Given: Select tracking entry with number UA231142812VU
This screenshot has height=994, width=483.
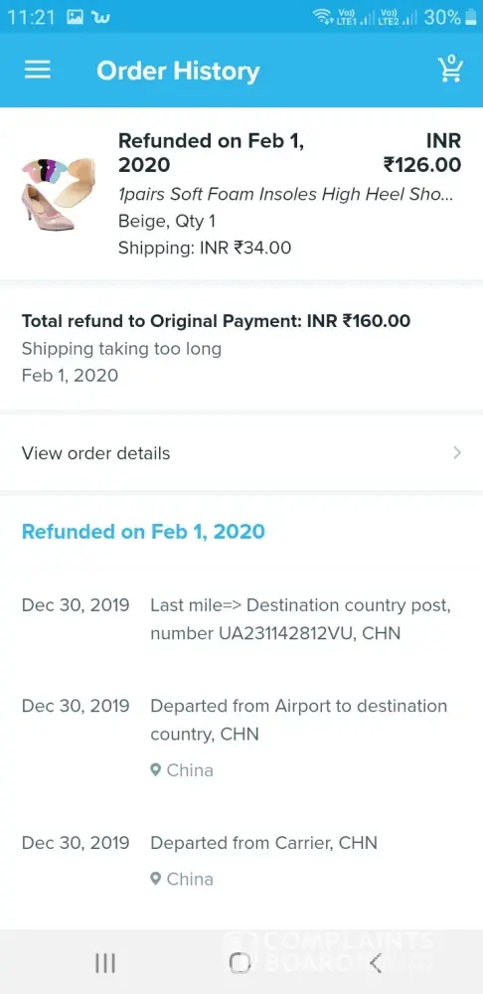Looking at the screenshot, I should click(x=241, y=618).
